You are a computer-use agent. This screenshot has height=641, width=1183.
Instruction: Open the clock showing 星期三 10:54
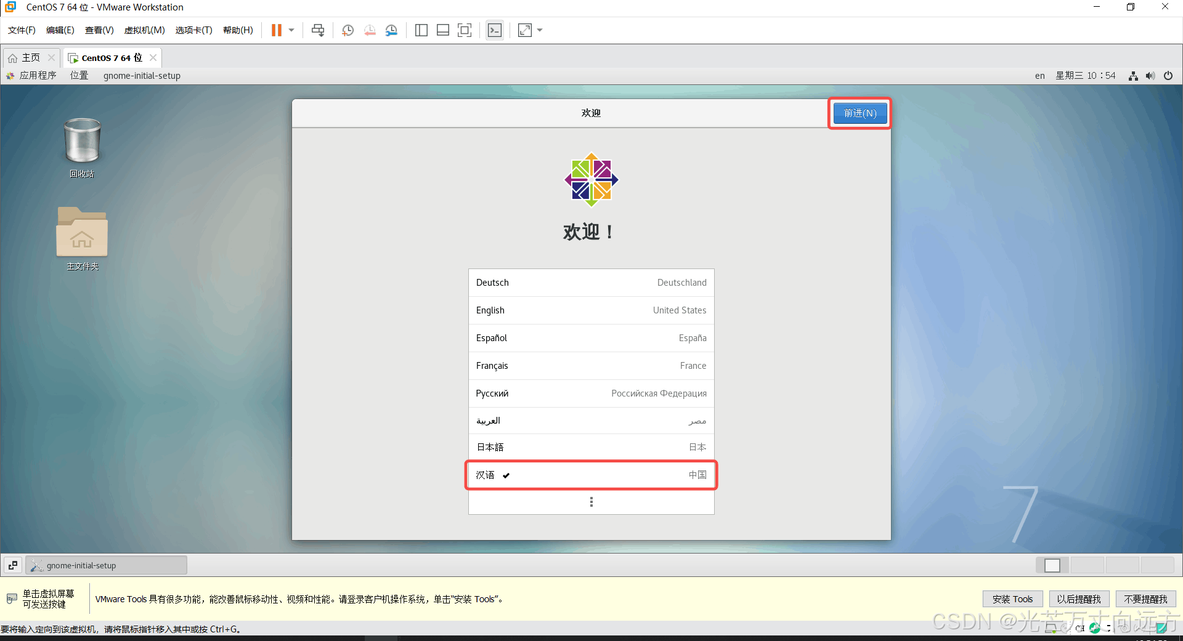pos(1086,75)
